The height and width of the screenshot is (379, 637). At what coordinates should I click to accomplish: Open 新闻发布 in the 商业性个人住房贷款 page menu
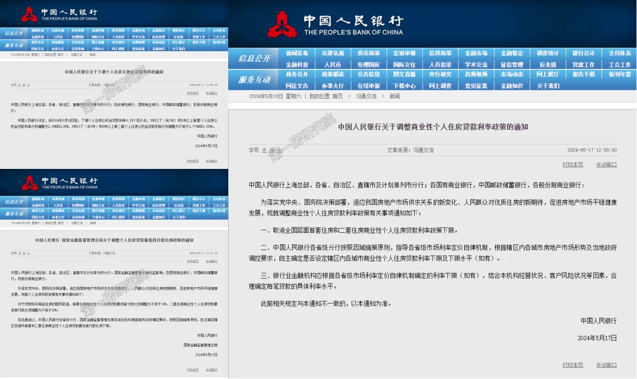point(297,53)
